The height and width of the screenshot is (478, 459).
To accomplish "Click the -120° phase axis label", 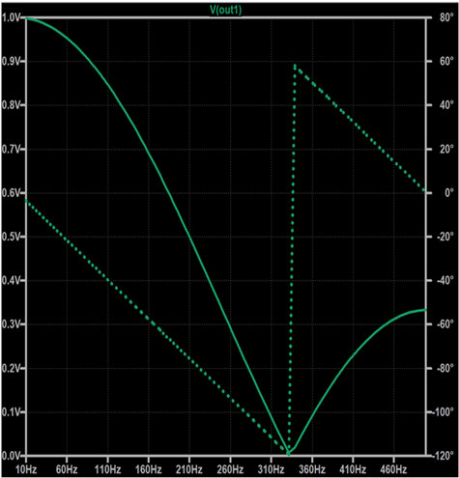I will coord(443,456).
